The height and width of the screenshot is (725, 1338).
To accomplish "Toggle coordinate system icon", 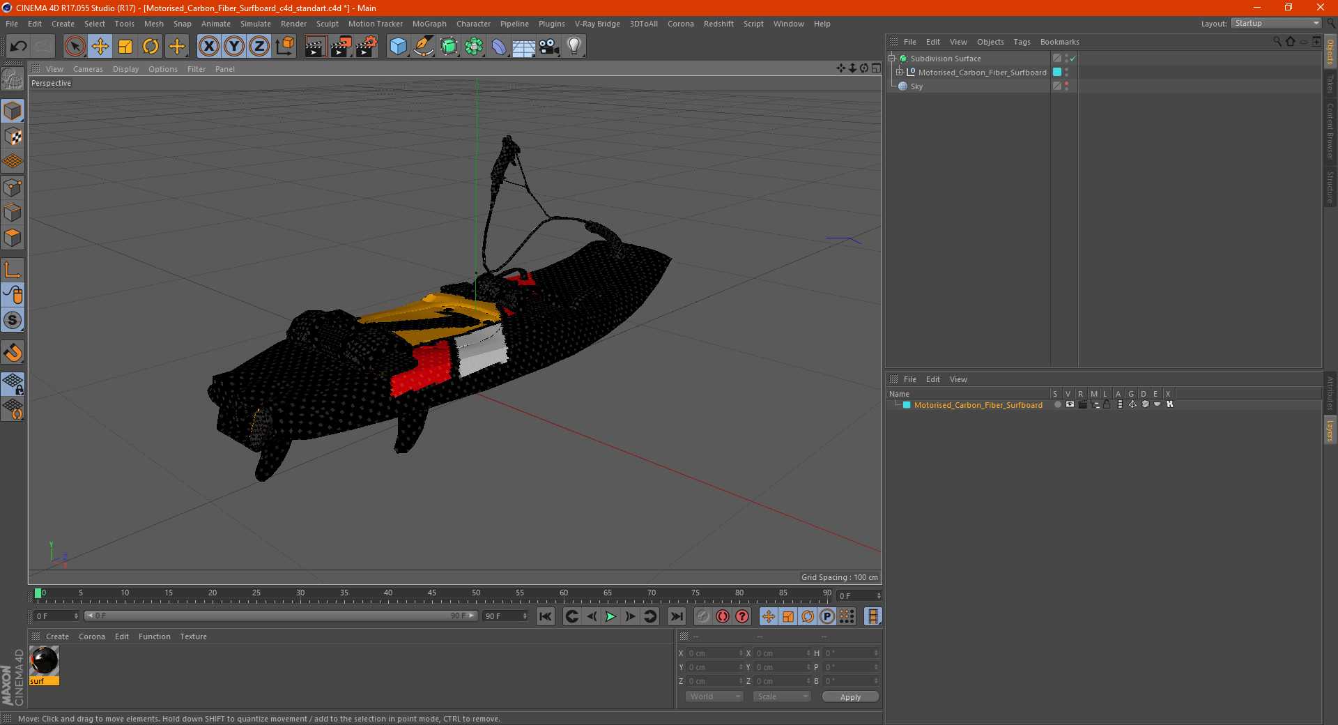I will 284,47.
